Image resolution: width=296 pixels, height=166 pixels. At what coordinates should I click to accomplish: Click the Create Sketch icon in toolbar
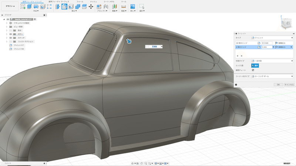tap(23, 7)
